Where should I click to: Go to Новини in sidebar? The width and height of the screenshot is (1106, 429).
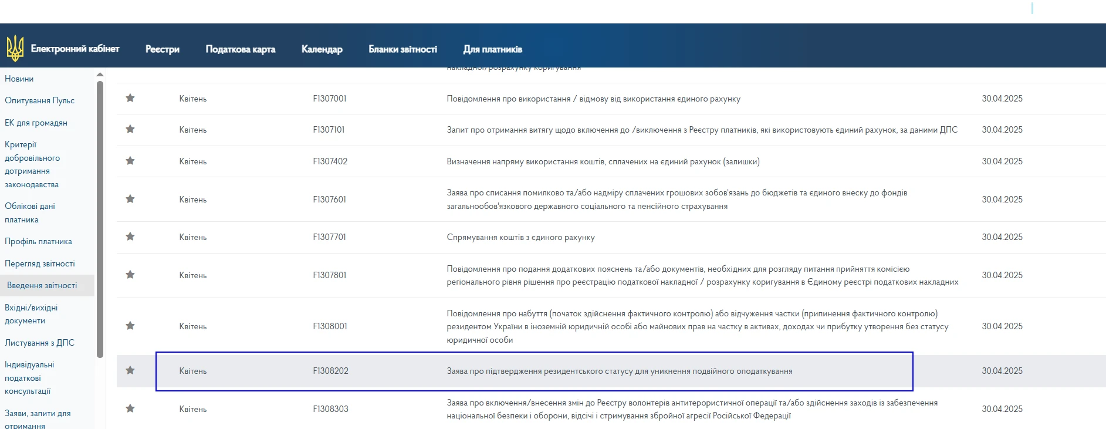[19, 79]
